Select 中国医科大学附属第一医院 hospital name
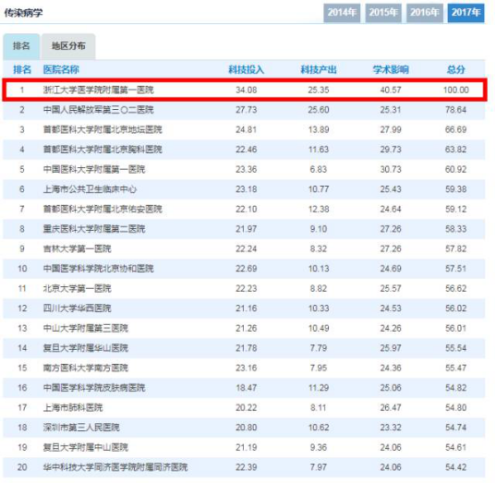 pyautogui.click(x=94, y=170)
